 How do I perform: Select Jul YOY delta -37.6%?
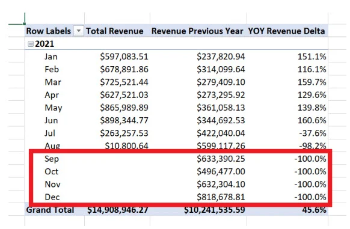click(313, 133)
